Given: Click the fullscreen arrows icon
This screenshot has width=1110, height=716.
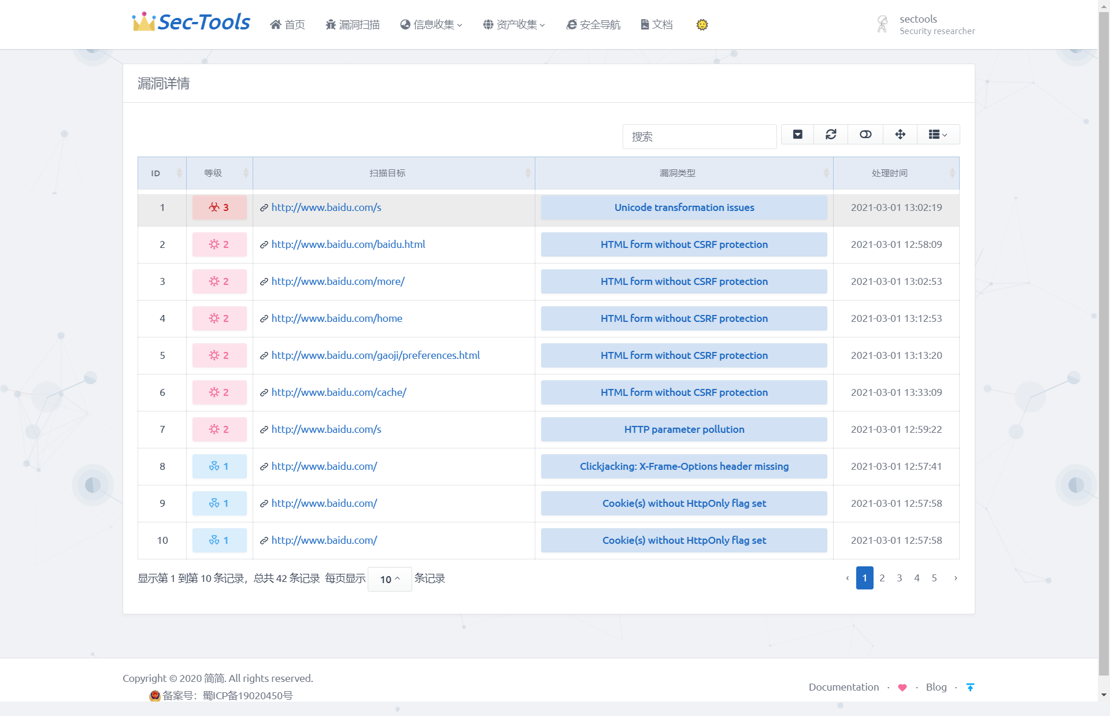Looking at the screenshot, I should click(x=900, y=135).
